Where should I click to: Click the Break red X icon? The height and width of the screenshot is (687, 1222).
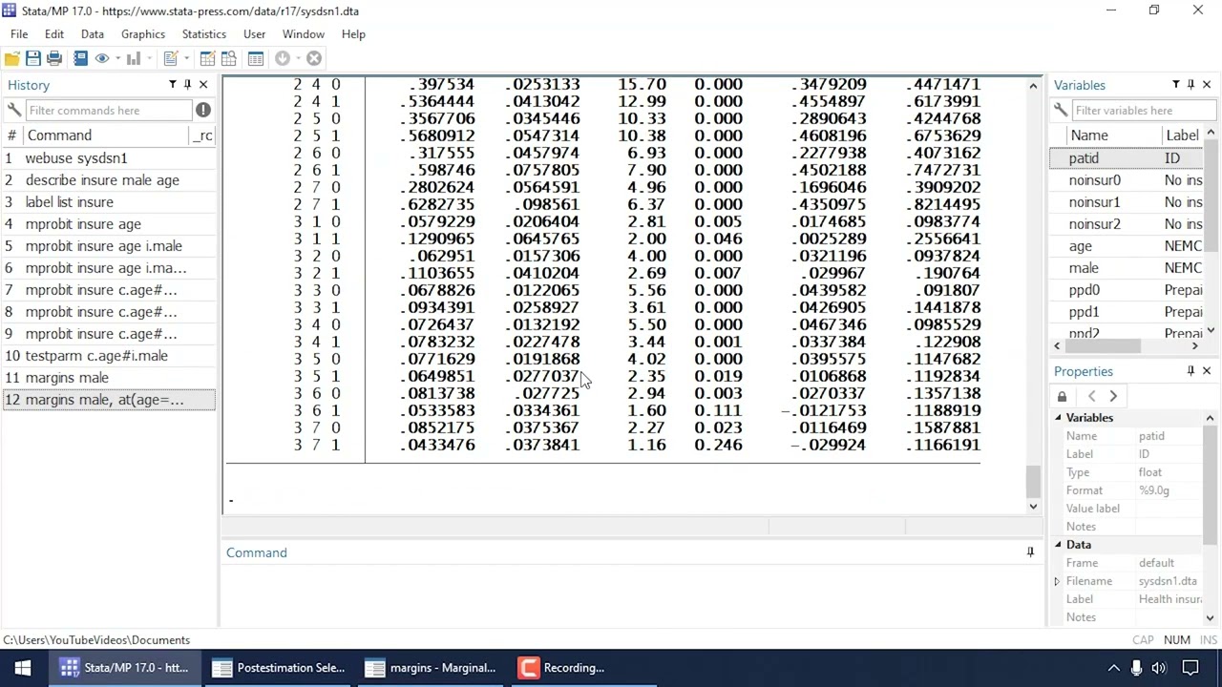(314, 58)
